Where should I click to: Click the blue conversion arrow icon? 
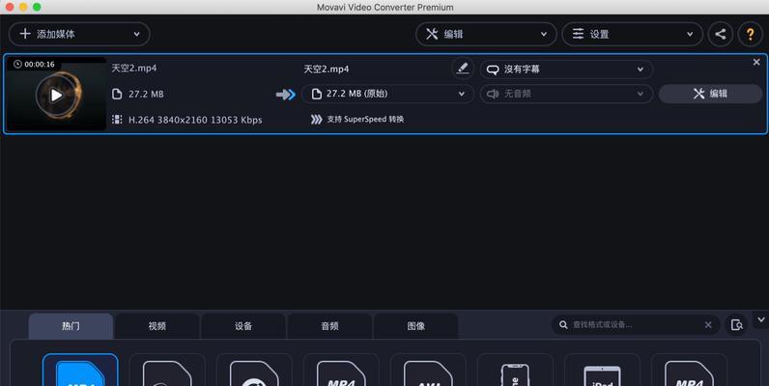286,94
